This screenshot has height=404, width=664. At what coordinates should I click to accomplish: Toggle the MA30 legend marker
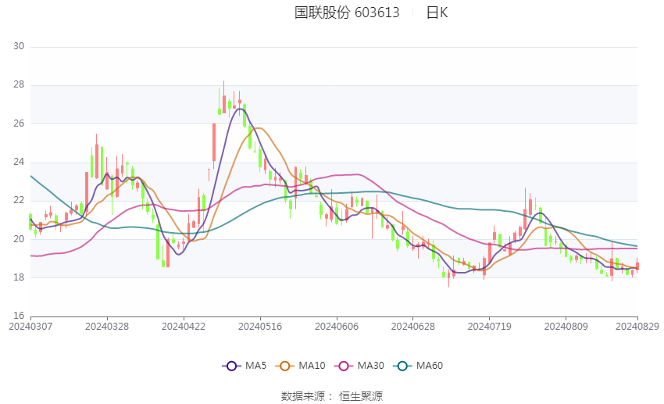pyautogui.click(x=344, y=366)
